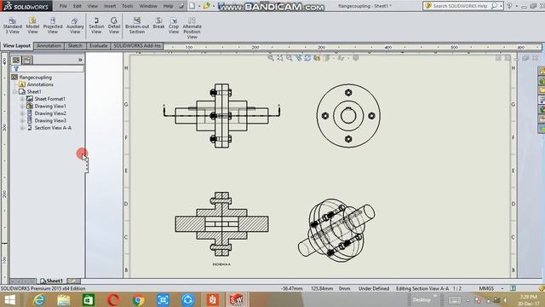Click Zoom to Fit in heads-up toolbar
The width and height of the screenshot is (545, 307).
pos(271,58)
